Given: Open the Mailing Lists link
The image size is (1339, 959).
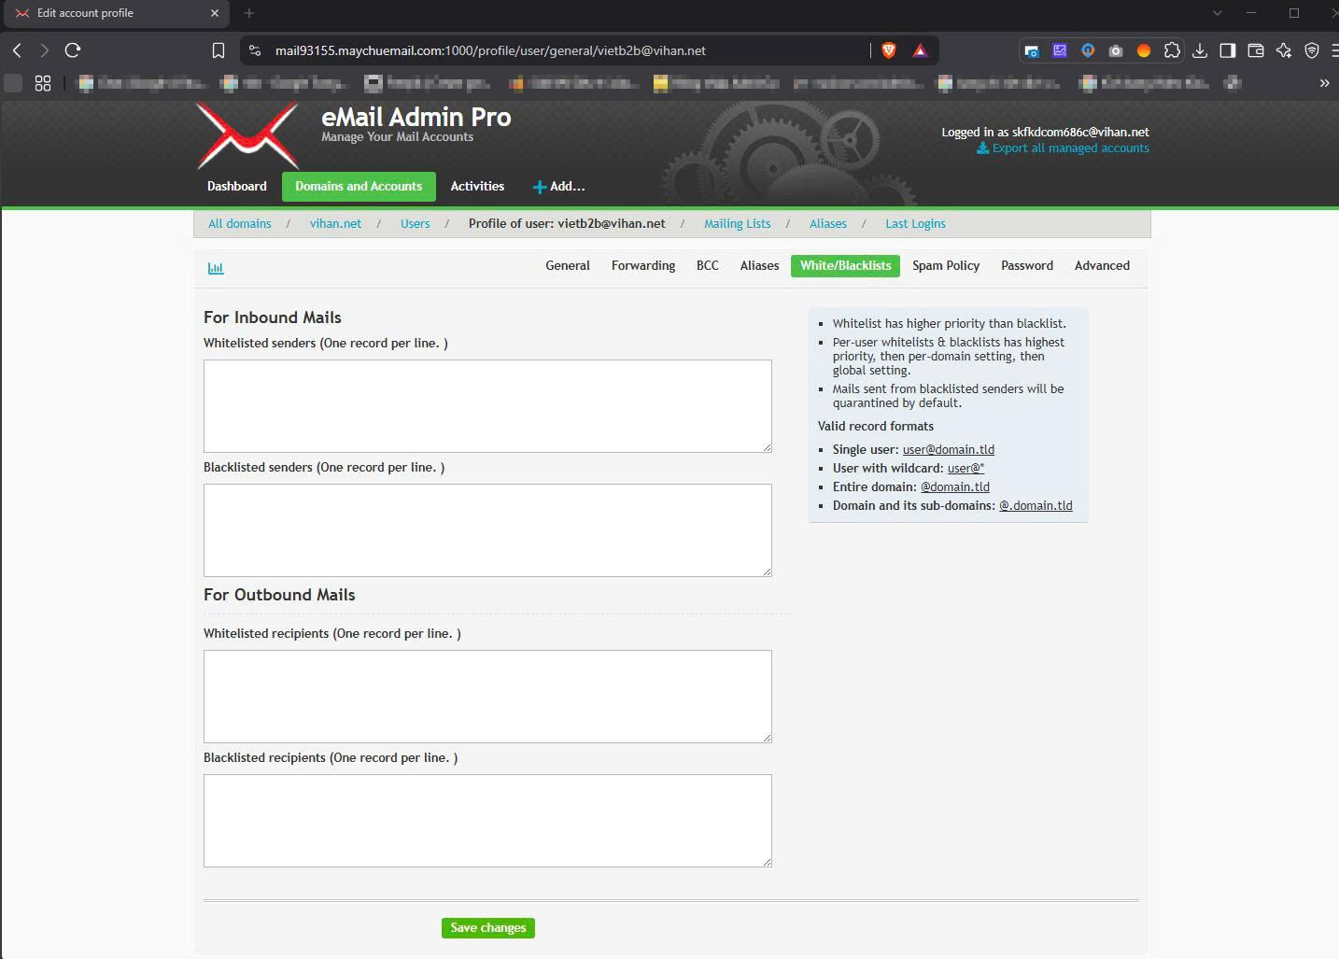Looking at the screenshot, I should coord(738,224).
